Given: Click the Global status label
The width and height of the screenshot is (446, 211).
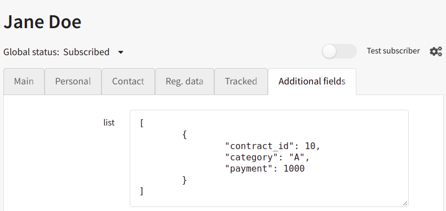Looking at the screenshot, I should (x=31, y=52).
